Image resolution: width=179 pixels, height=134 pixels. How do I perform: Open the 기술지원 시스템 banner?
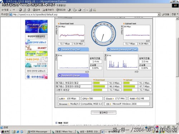36,65
